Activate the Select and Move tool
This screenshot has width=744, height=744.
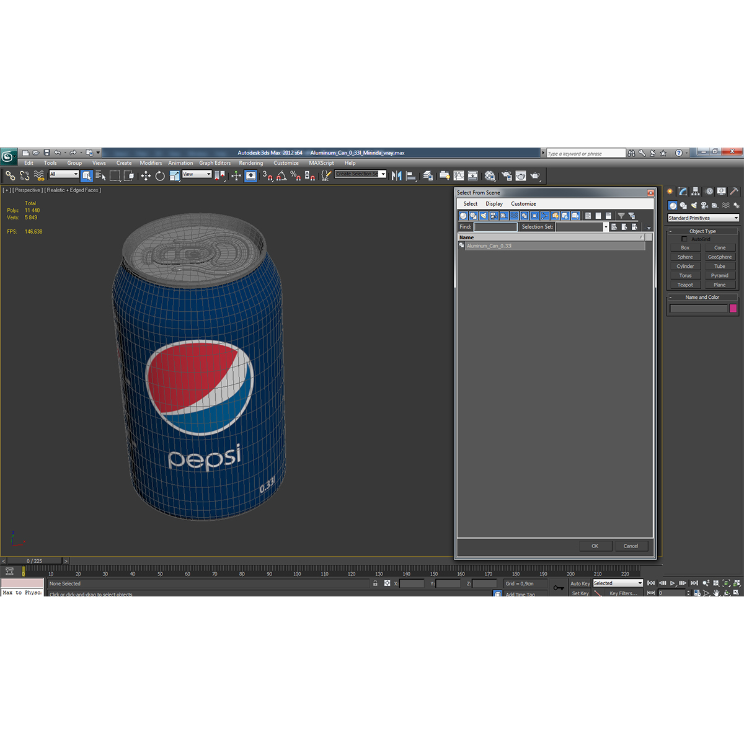click(146, 175)
